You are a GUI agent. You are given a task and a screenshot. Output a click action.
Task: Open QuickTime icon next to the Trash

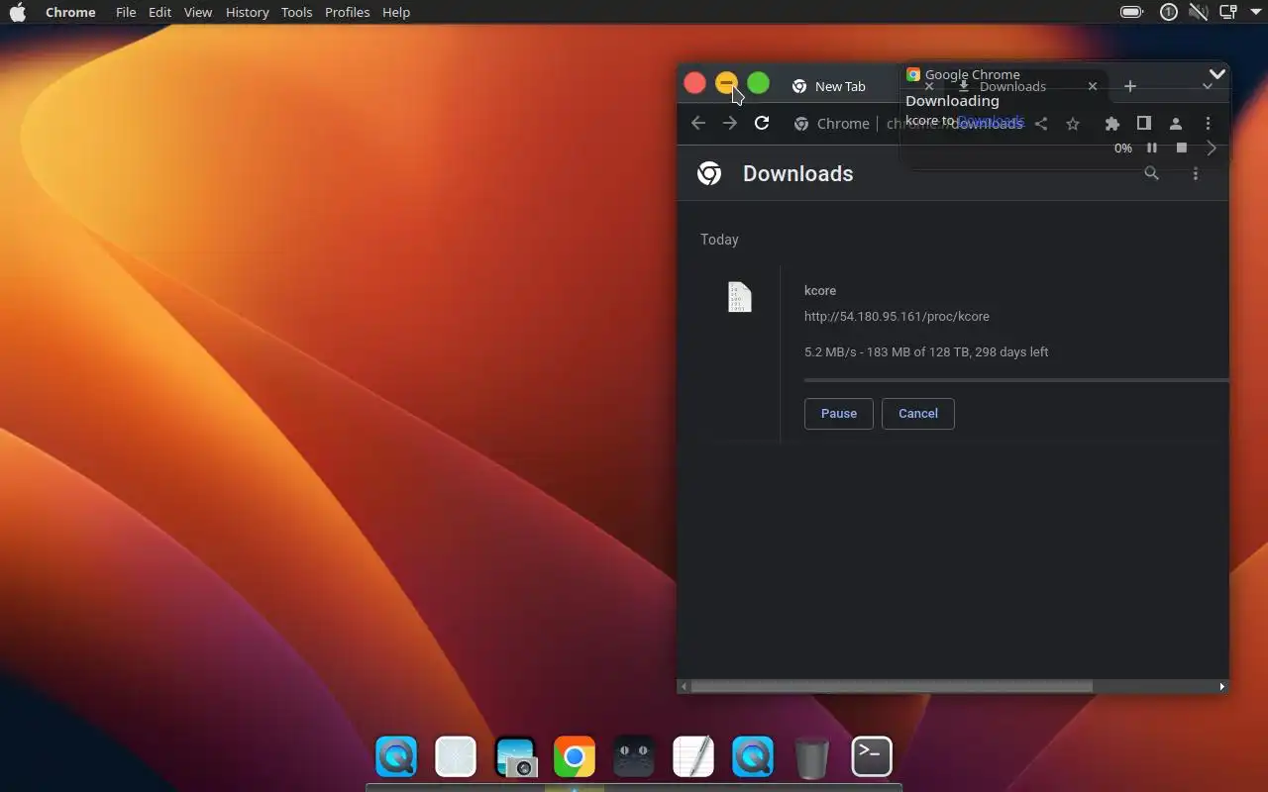[x=753, y=757]
